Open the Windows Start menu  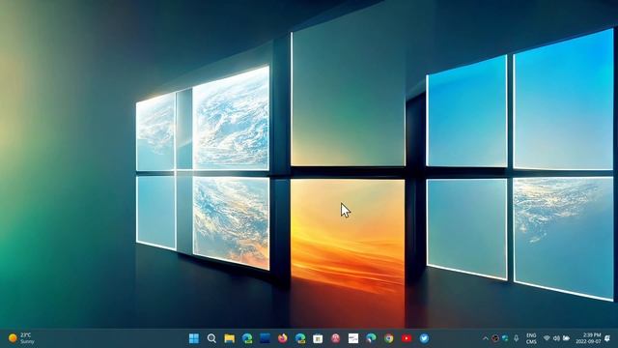[194, 338]
